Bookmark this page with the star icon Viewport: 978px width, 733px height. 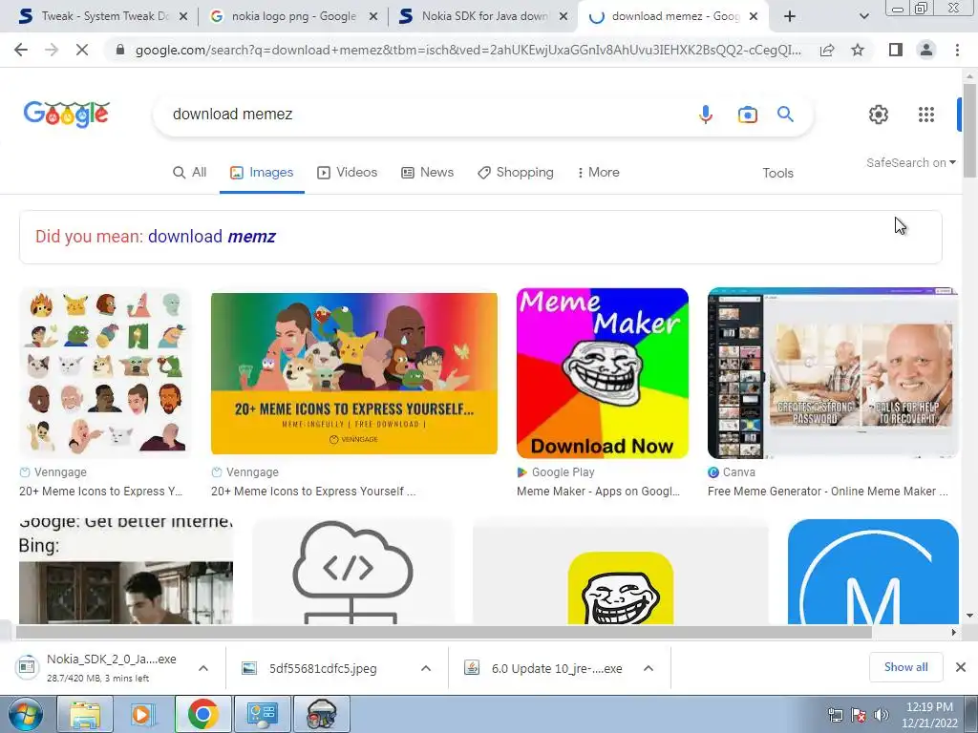pyautogui.click(x=858, y=50)
